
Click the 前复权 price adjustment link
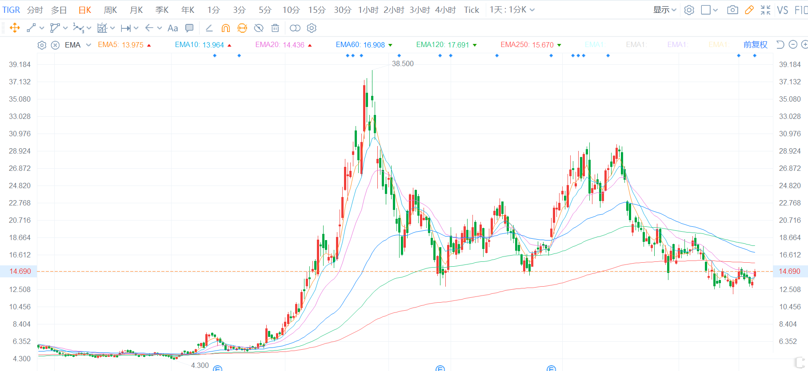755,45
